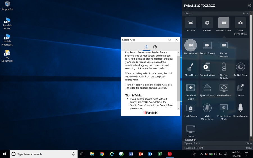Show the Tips and Tricks section
Viewport: 253px width, 158px height.
click(249, 143)
